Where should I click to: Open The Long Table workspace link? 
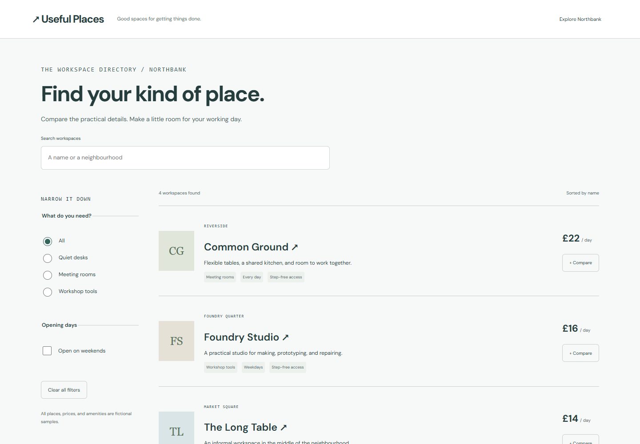246,427
